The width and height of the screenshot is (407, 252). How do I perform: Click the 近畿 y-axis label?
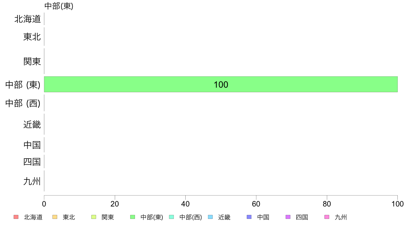click(32, 125)
